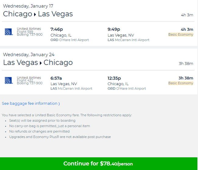Image resolution: width=198 pixels, height=170 pixels.
Task: Select the 9:49p arrival time
Action: (x=114, y=29)
